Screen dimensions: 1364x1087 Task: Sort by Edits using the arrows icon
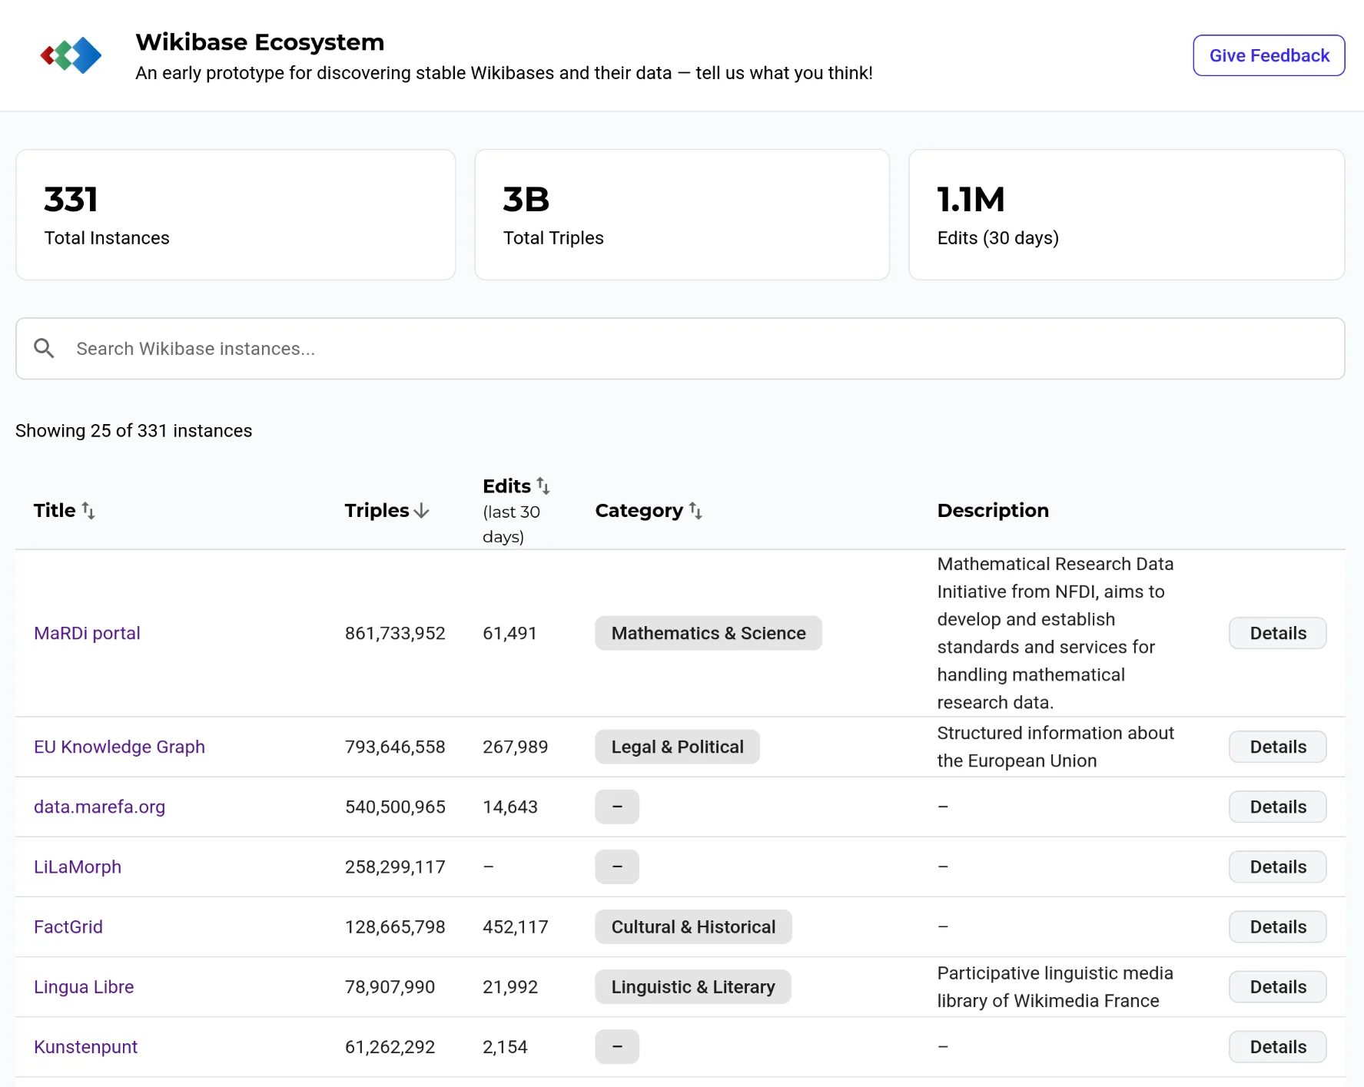pyautogui.click(x=543, y=486)
